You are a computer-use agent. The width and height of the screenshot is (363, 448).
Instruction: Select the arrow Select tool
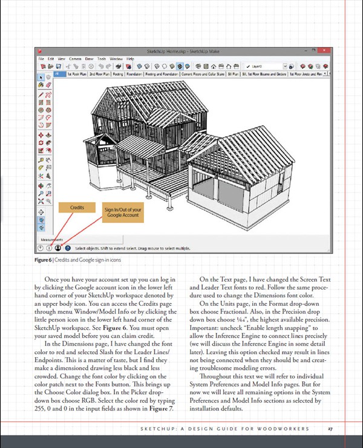[41, 77]
